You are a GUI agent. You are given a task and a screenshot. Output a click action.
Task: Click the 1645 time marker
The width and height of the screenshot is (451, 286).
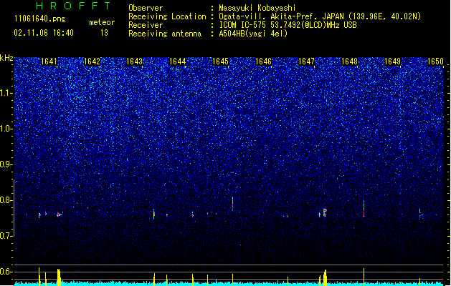[x=220, y=61]
